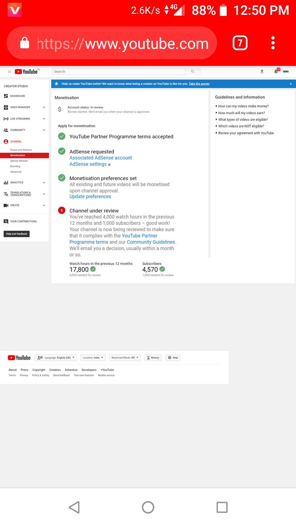Click the Your Contributions icon
This screenshot has width=296, height=527.
pyautogui.click(x=6, y=221)
